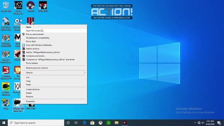The height and width of the screenshot is (126, 224).
Task: Choose Delete from context menu
Action: click(54, 93)
